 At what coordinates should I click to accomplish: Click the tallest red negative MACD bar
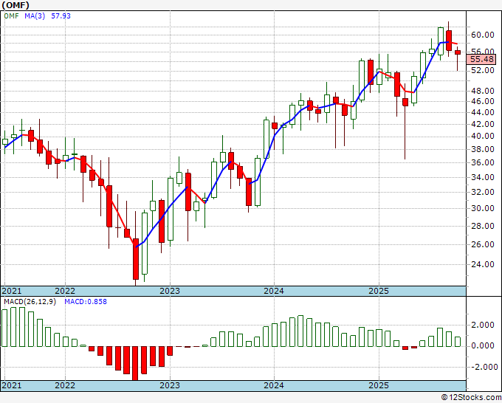135,363
